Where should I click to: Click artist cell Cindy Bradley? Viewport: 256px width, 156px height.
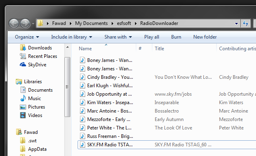pos(233,77)
